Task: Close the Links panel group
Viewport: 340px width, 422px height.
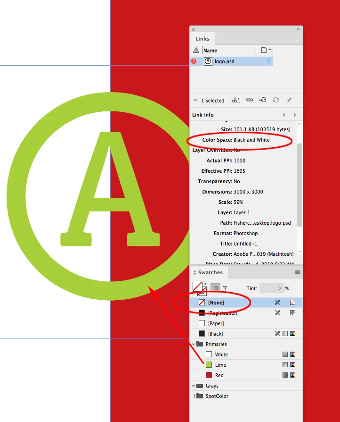Action: [194, 29]
